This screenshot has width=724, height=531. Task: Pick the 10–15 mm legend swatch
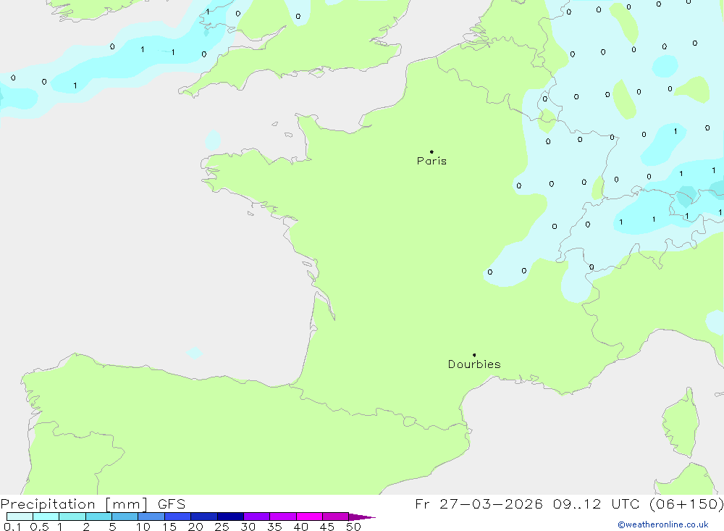click(x=151, y=517)
